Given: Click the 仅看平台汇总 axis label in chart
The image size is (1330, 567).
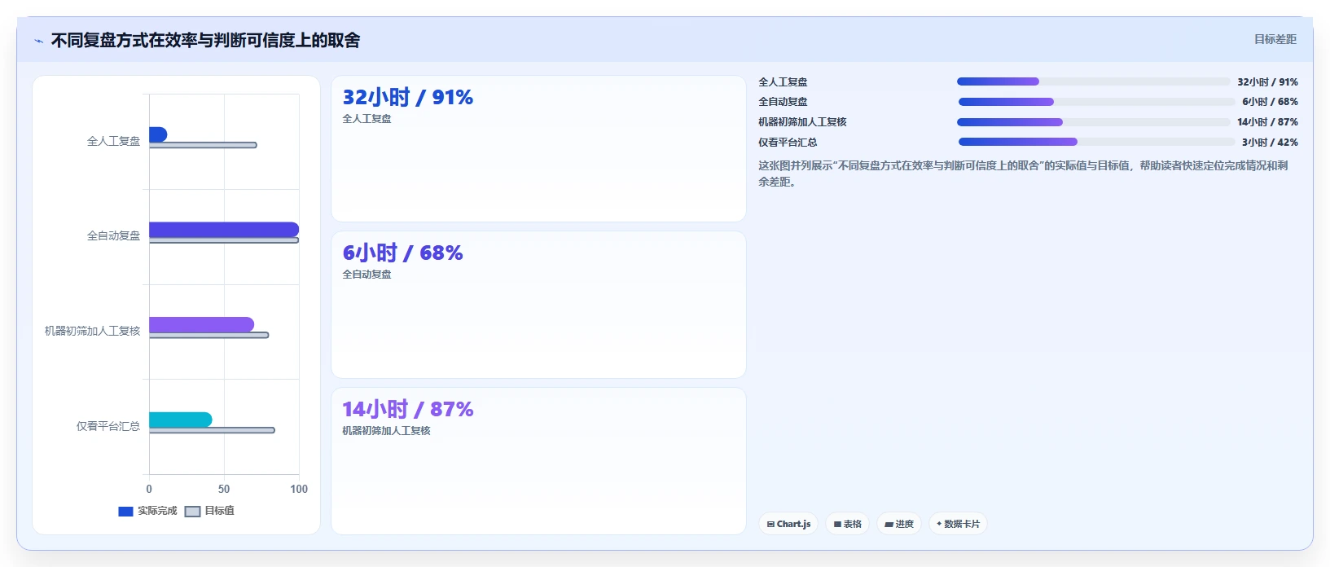Looking at the screenshot, I should [108, 426].
